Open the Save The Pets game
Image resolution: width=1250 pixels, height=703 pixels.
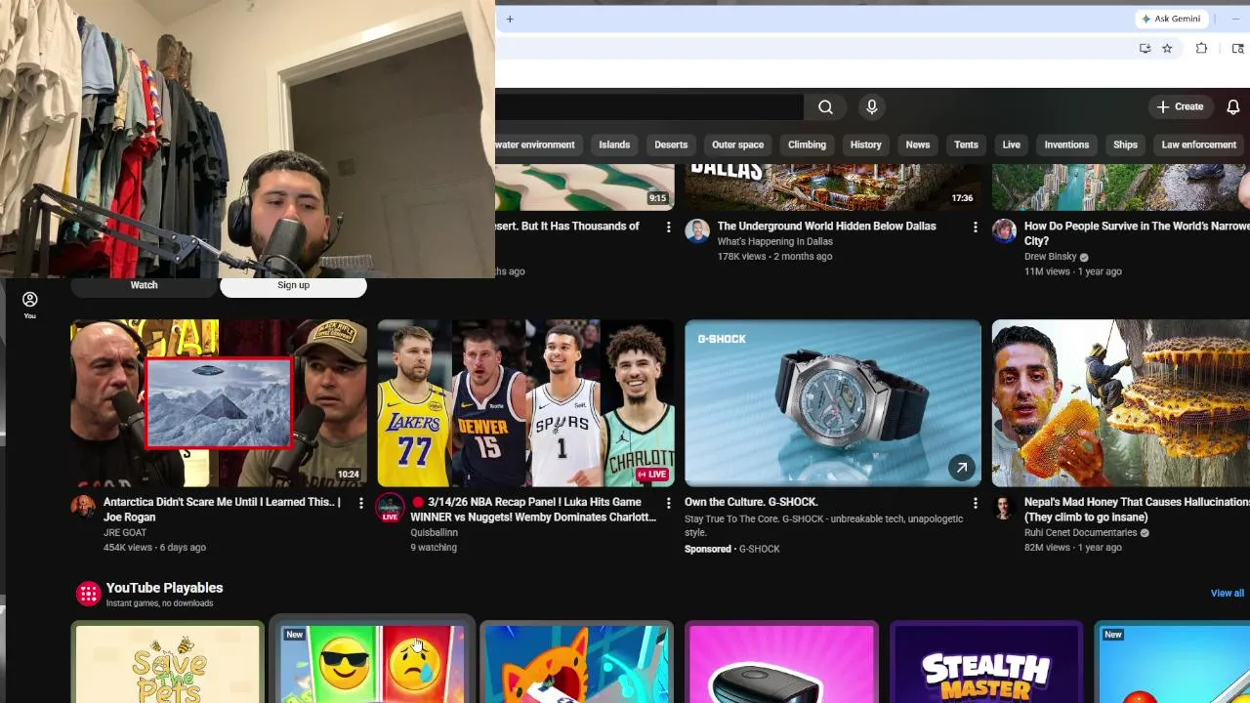coord(168,663)
